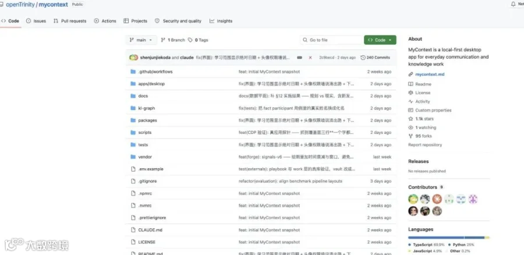524x255 pixels.
Task: Open the Contributors heading link
Action: pos(423,187)
